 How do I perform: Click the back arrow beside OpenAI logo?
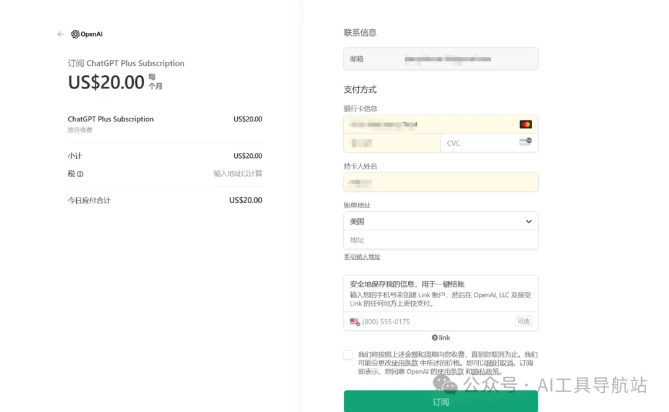[x=60, y=34]
